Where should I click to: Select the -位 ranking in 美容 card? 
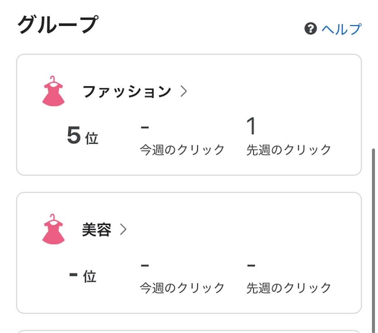coord(82,276)
